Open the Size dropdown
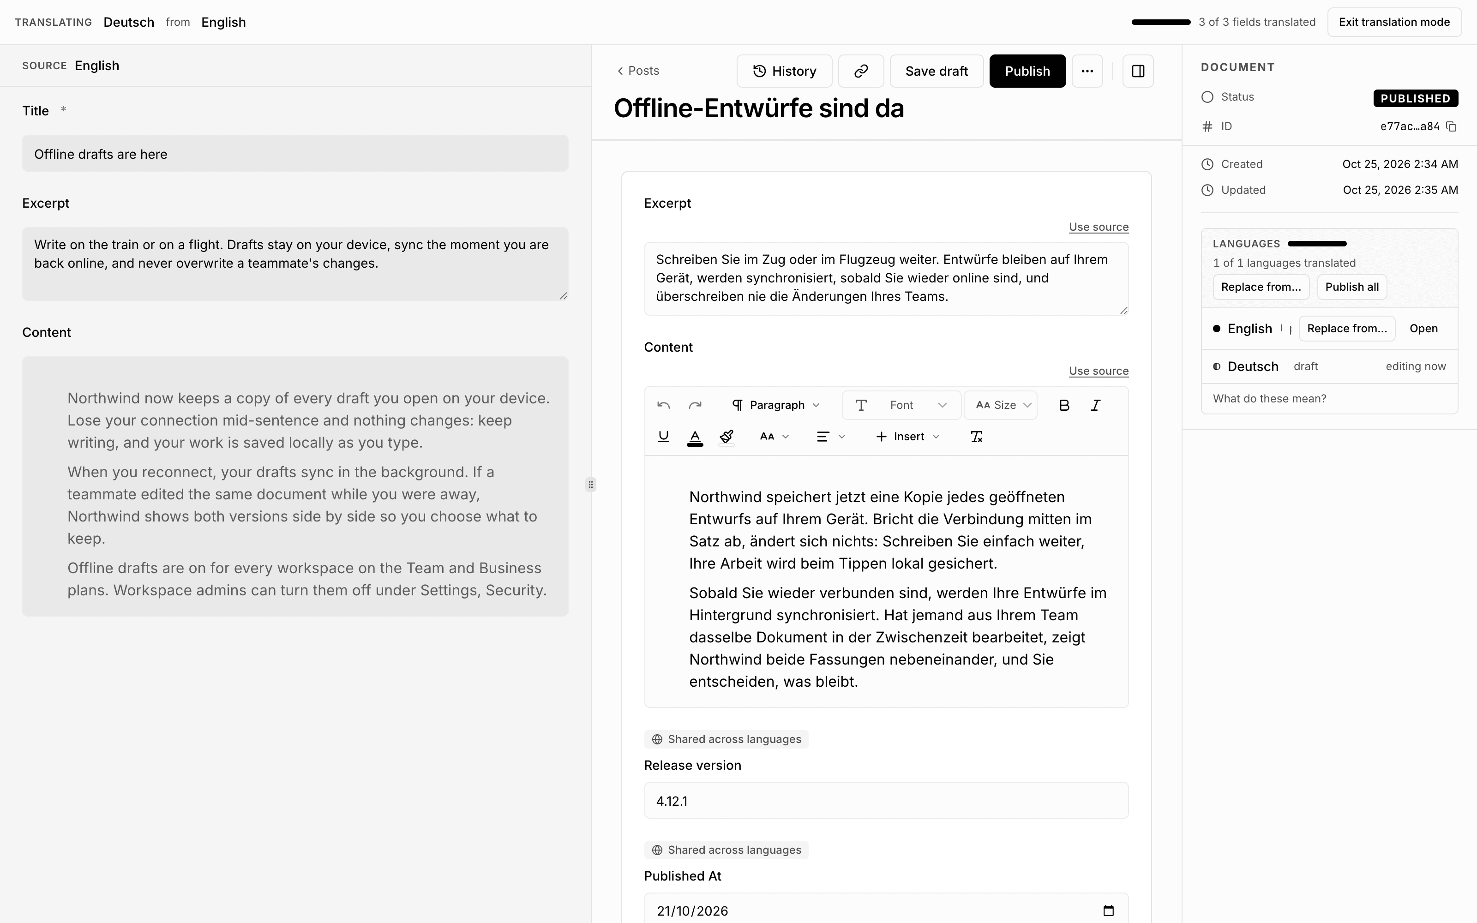 pos(1000,405)
